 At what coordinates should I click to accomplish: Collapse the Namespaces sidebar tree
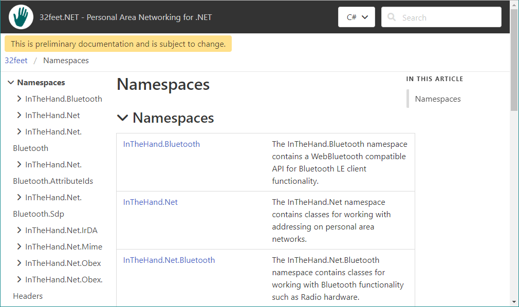click(11, 82)
